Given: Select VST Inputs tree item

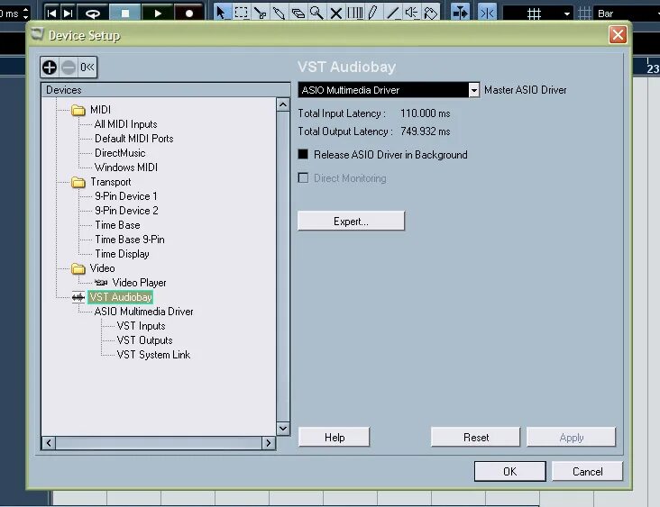Looking at the screenshot, I should click(141, 326).
